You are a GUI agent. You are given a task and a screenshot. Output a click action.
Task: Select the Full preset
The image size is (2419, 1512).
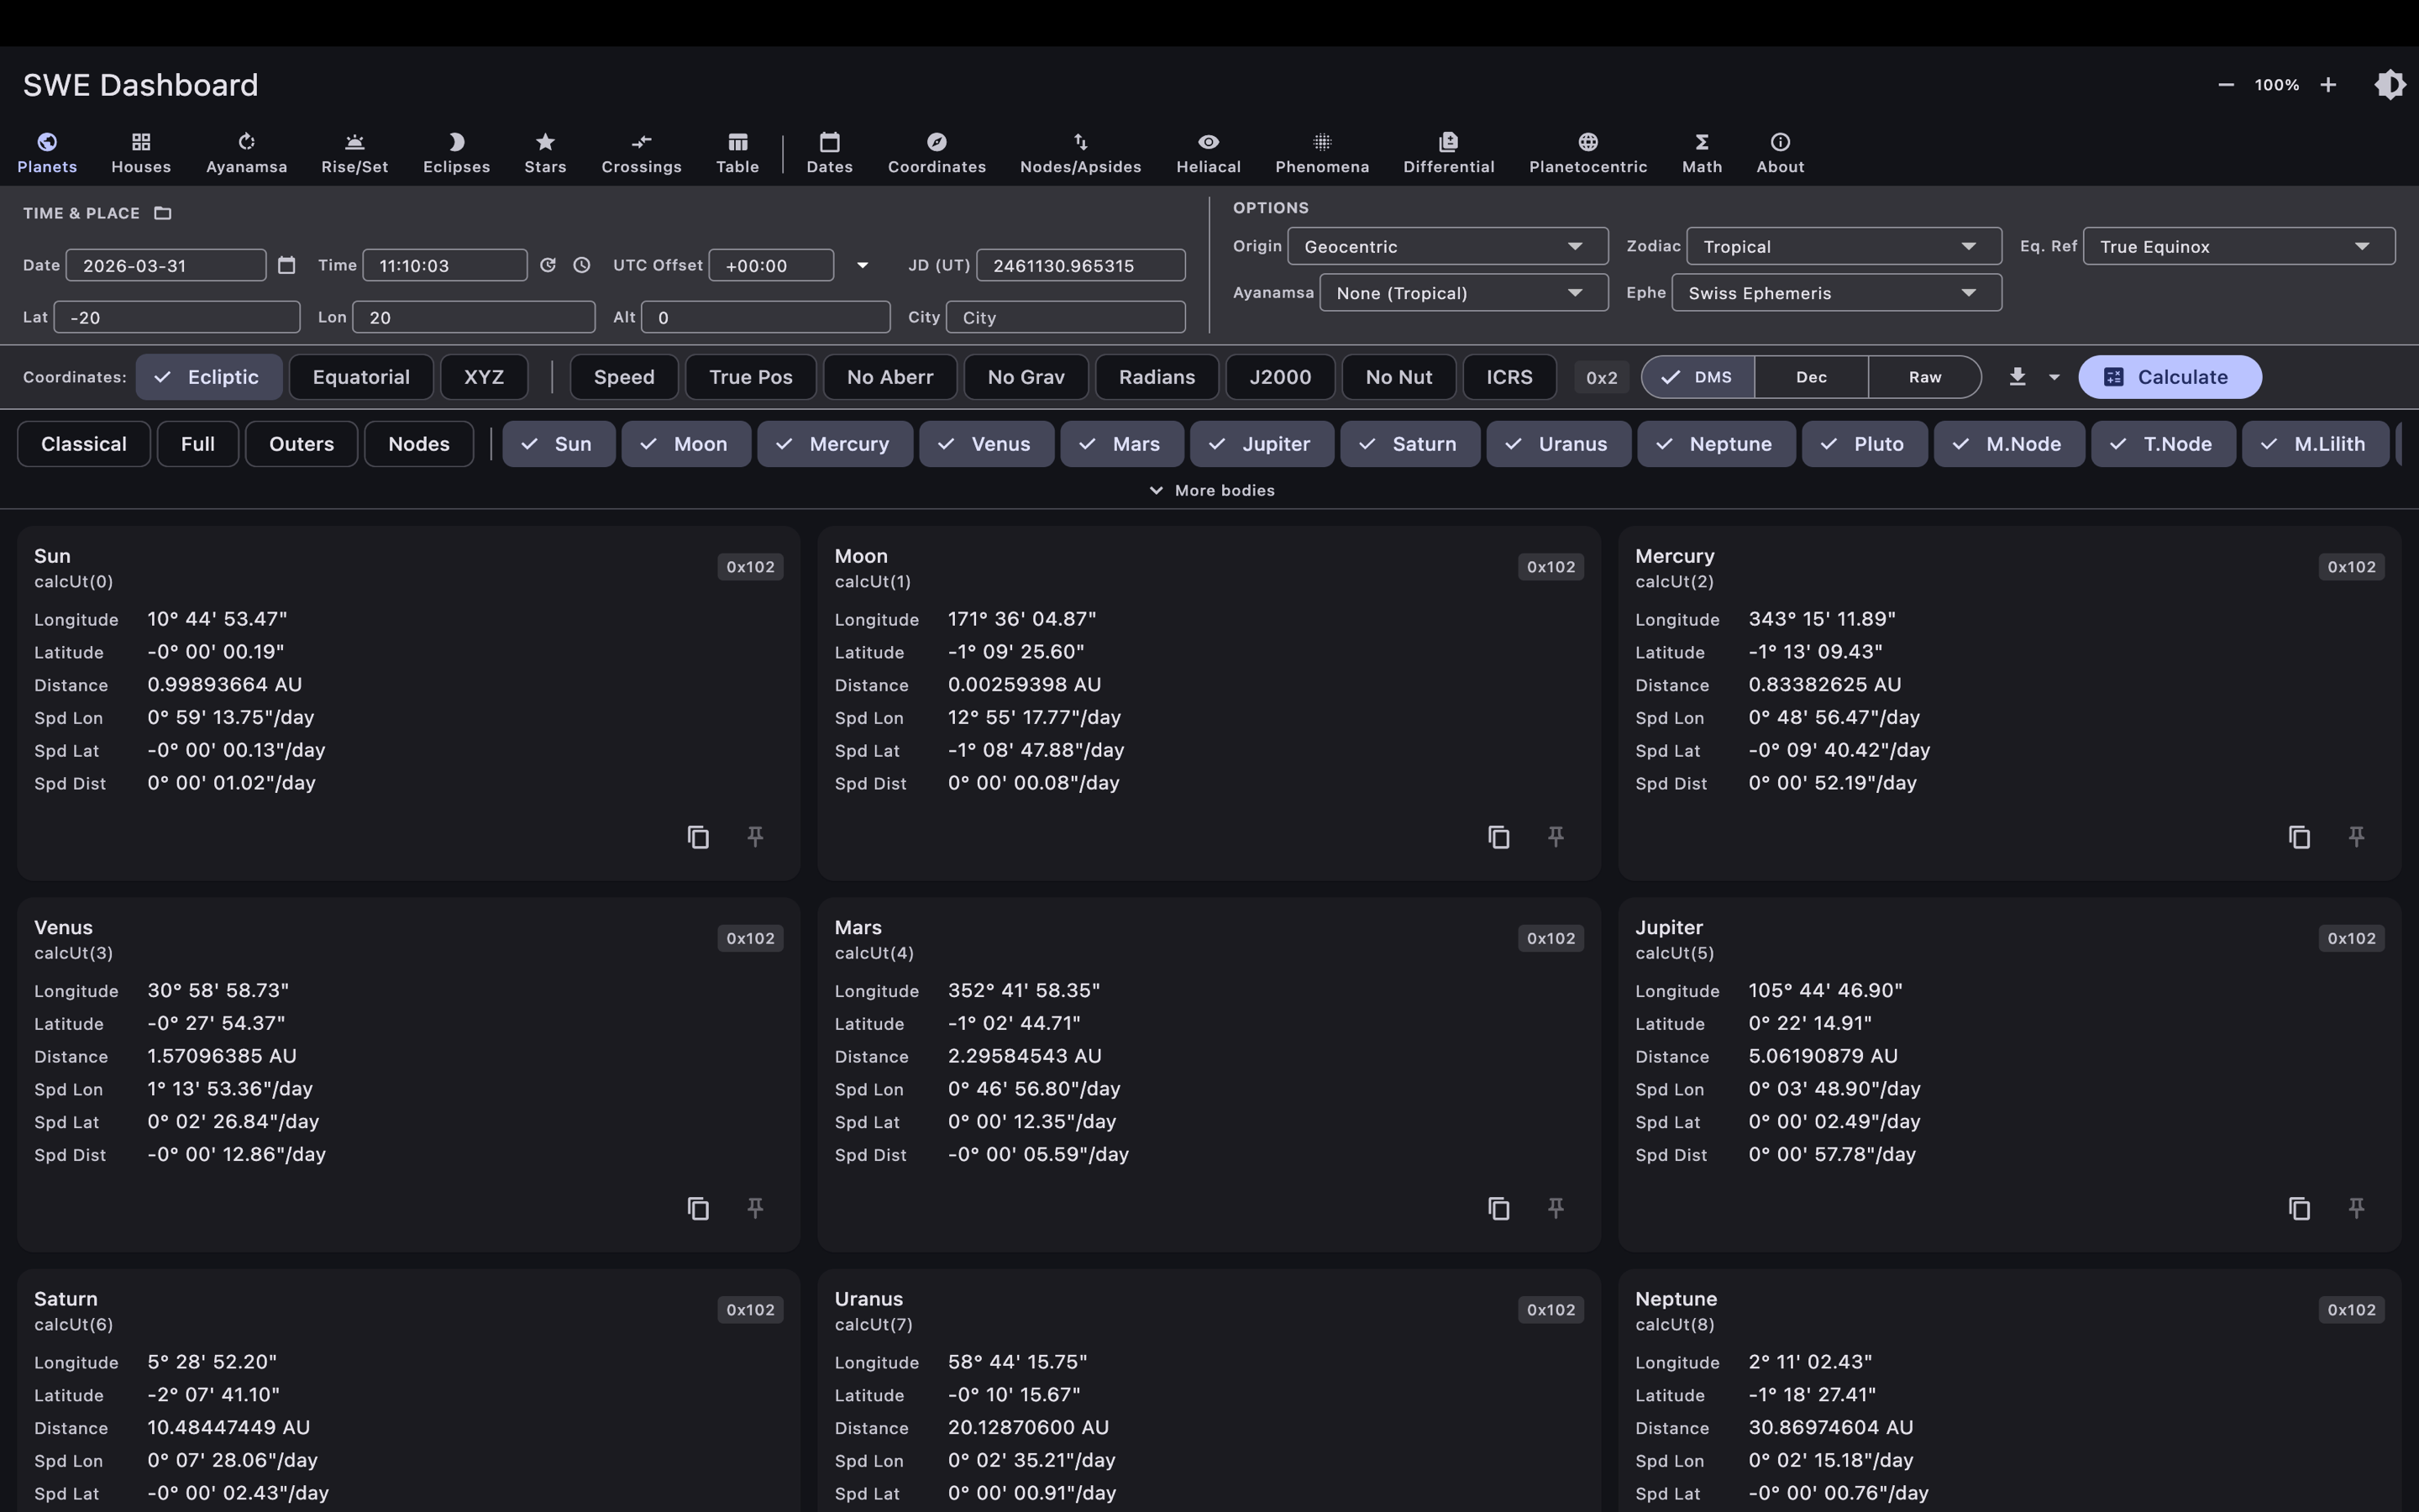click(198, 444)
